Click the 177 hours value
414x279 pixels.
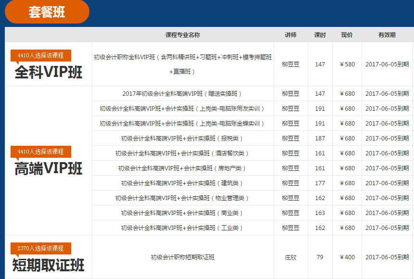(x=320, y=183)
